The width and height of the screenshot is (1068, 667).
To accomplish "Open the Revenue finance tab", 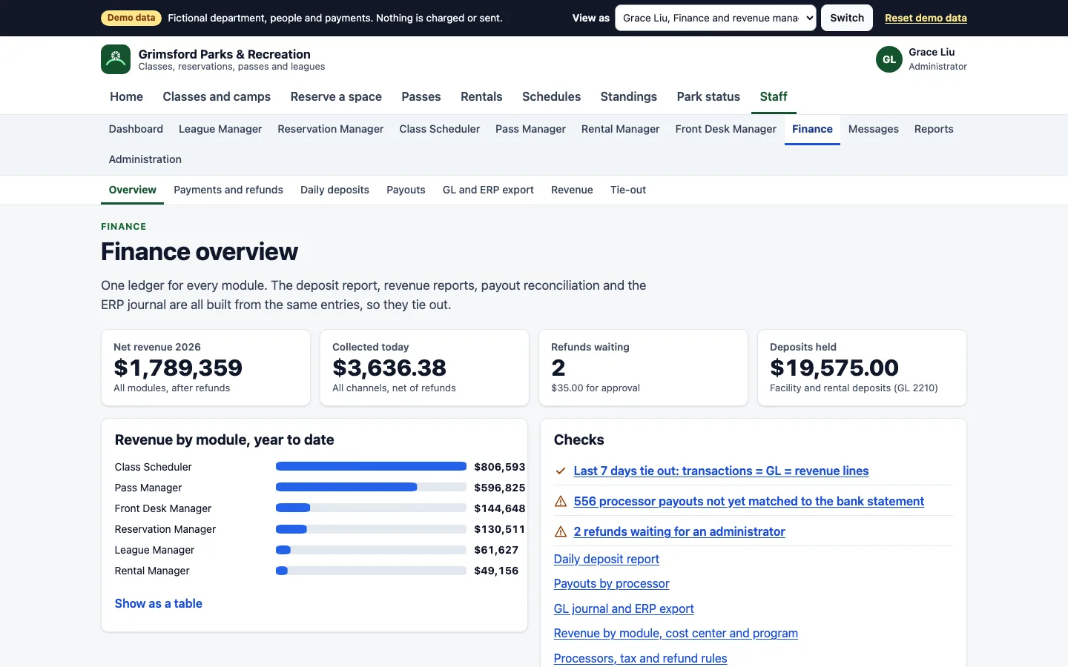I will click(x=572, y=190).
